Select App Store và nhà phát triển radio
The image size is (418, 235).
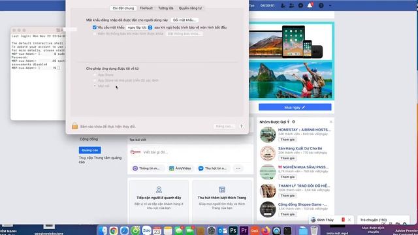click(x=95, y=80)
